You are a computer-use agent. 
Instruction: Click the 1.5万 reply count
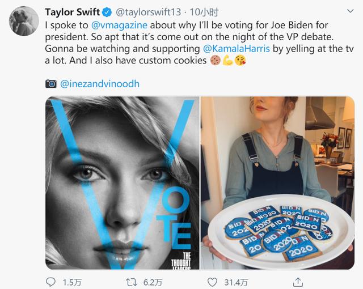tap(72, 282)
